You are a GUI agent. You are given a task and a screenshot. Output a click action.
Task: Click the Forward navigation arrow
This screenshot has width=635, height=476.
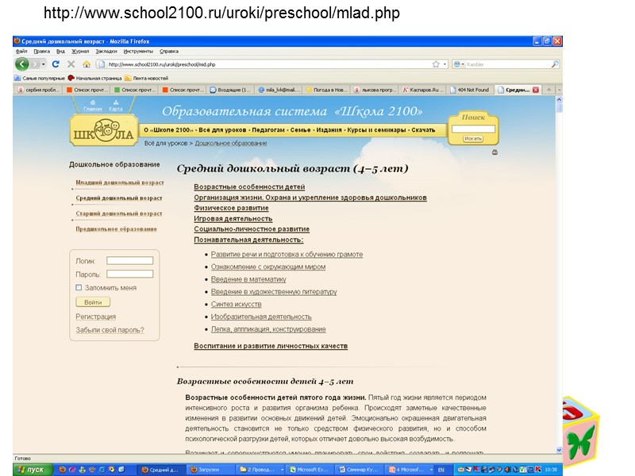36,64
